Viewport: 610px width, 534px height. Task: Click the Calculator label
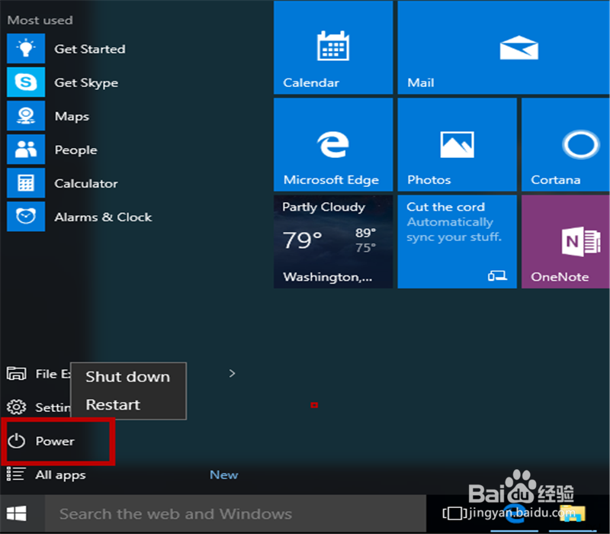pos(86,183)
